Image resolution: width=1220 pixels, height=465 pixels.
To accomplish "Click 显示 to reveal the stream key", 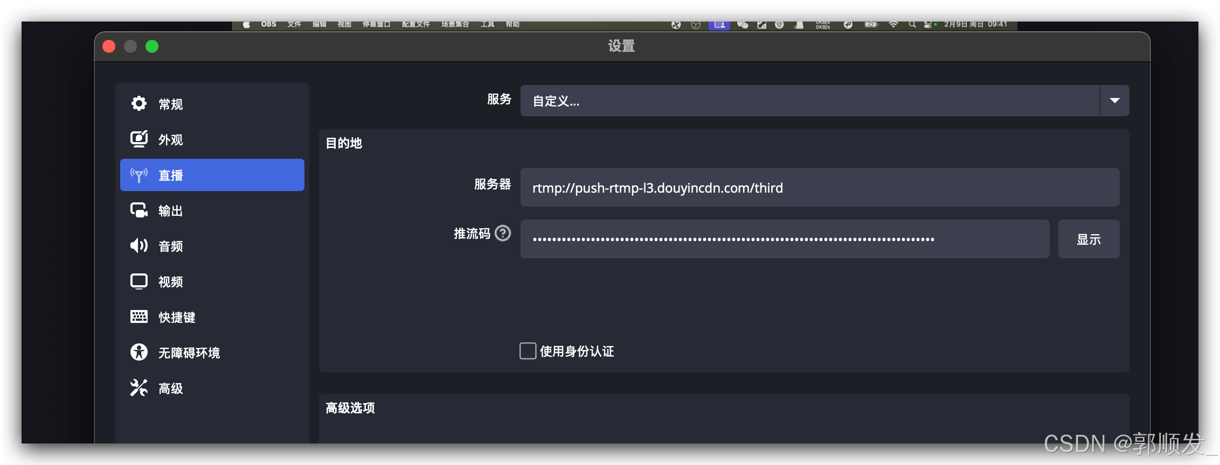I will 1089,239.
